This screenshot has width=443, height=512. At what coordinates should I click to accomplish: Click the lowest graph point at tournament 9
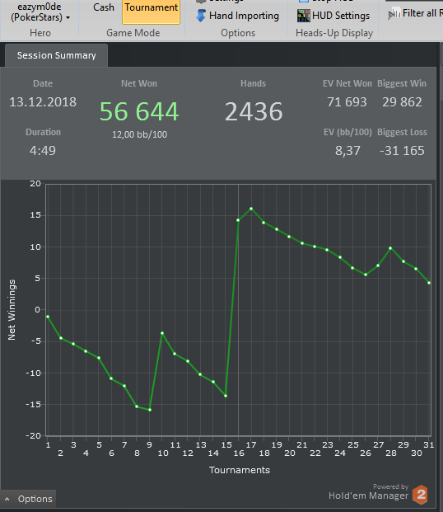pyautogui.click(x=150, y=410)
